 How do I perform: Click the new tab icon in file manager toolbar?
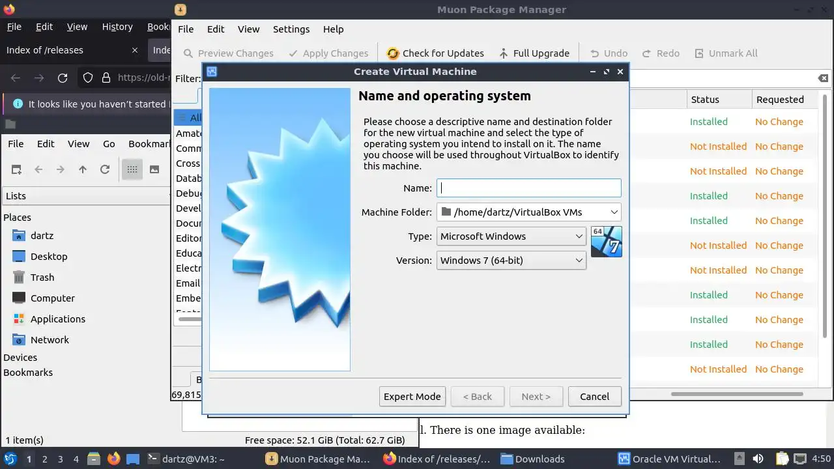tap(16, 169)
